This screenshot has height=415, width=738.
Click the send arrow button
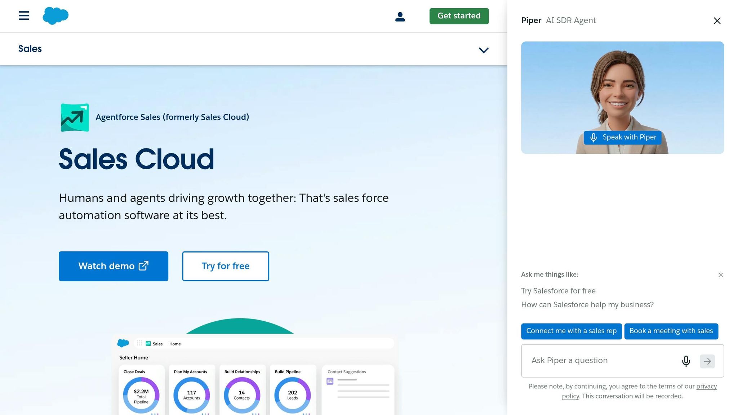point(707,361)
